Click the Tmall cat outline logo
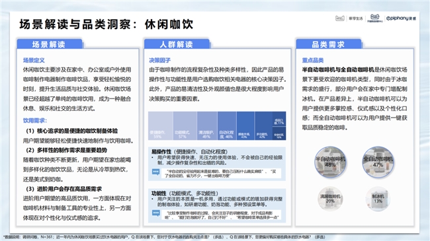Image resolution: width=430 pixels, height=241 pixels. tap(340, 18)
